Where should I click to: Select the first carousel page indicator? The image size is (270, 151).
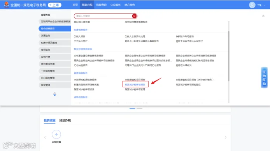tap(132, 109)
